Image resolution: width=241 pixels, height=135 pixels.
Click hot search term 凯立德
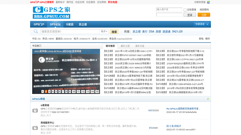(x=137, y=31)
